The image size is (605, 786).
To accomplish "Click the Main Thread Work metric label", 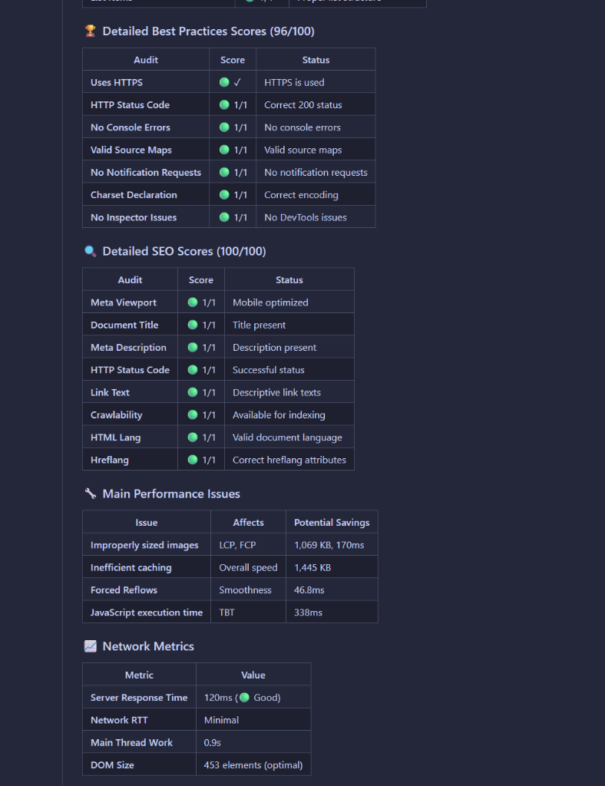I will point(131,742).
